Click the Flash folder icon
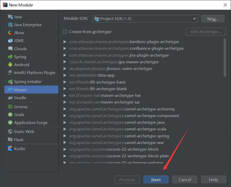Viewport: 231px width, 187px height. click(10, 140)
